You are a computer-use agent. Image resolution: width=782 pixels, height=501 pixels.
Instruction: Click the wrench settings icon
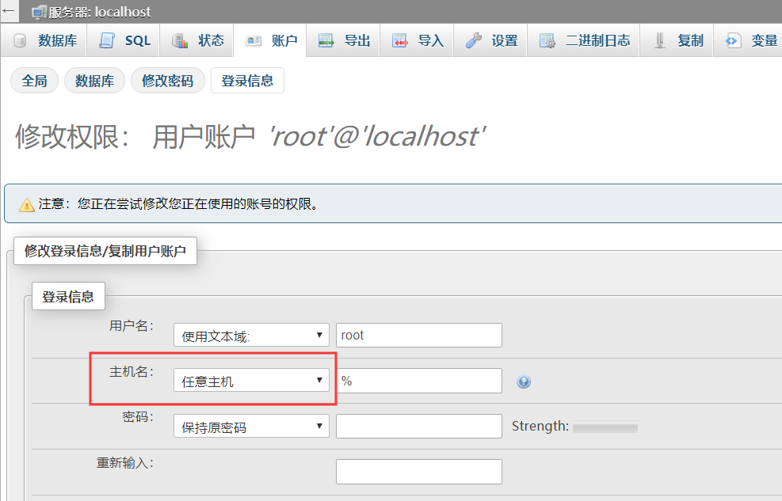coord(473,41)
